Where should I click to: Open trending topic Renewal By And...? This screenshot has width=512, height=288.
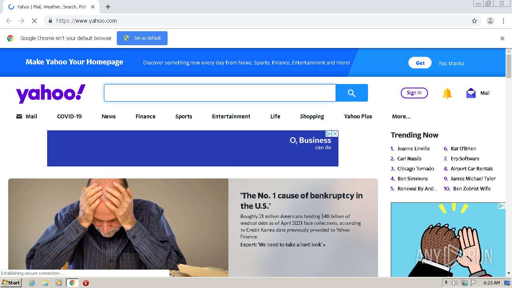(x=417, y=188)
